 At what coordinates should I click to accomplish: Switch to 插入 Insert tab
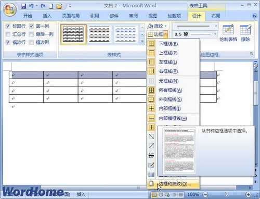[47, 16]
